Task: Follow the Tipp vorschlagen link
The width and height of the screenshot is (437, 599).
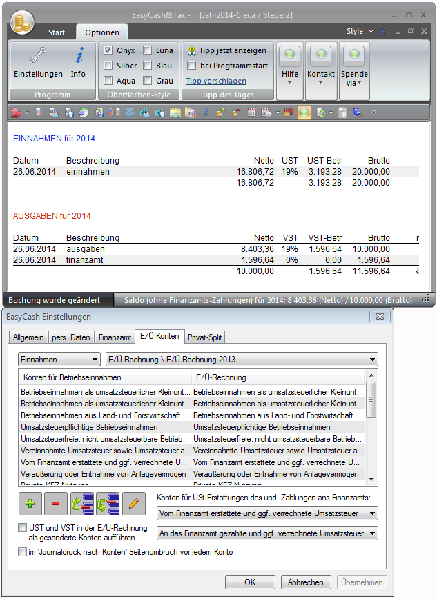Action: point(216,81)
